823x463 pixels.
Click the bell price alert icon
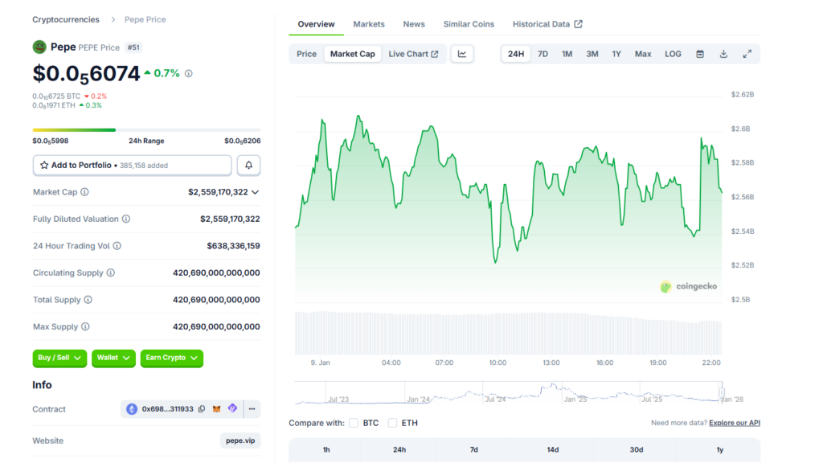[248, 165]
